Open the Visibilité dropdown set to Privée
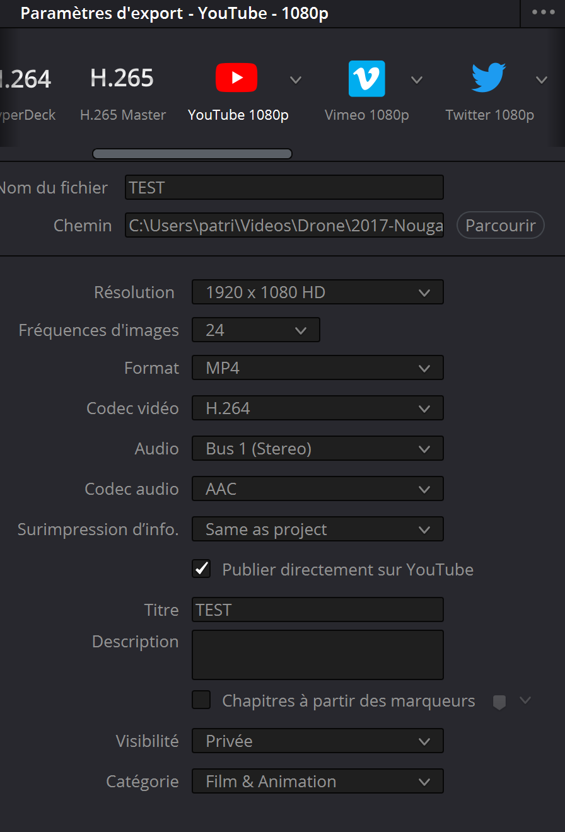The height and width of the screenshot is (832, 565). coord(317,741)
